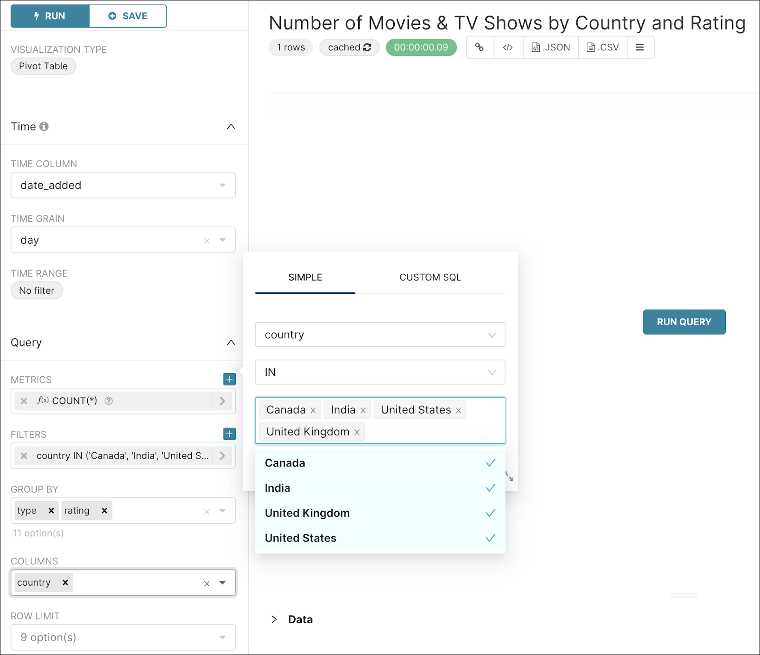The height and width of the screenshot is (655, 760).
Task: Click the RUN QUERY button
Action: tap(684, 322)
